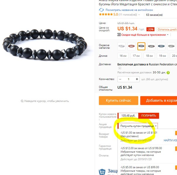Click the translate icon beside English title link
Viewport: 177px width, 175px height.
(101, 10)
